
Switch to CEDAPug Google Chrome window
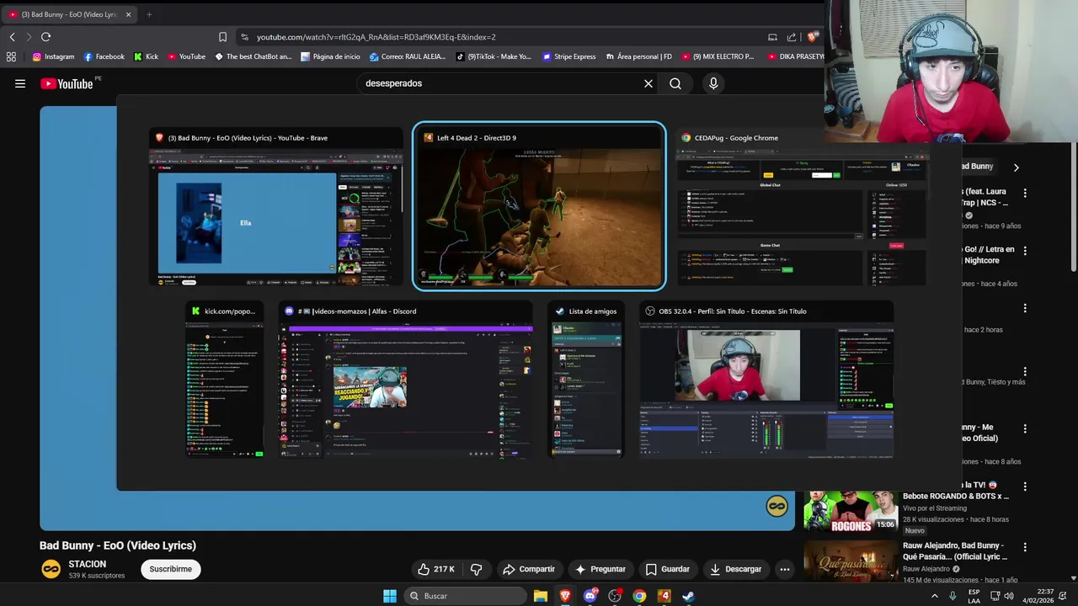(x=802, y=206)
